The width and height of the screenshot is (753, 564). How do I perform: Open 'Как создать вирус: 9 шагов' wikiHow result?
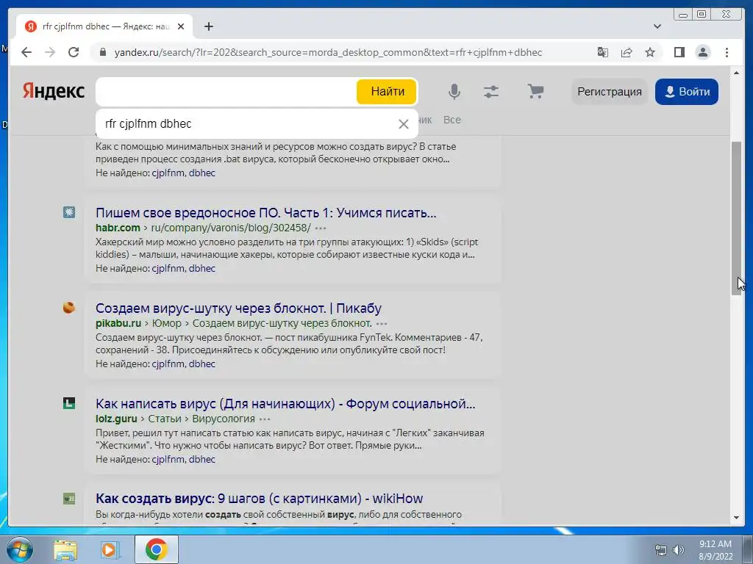(259, 499)
